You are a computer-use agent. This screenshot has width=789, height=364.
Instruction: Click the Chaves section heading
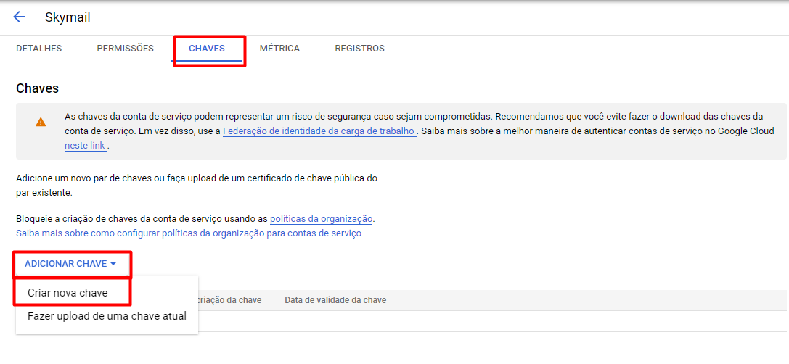click(38, 88)
